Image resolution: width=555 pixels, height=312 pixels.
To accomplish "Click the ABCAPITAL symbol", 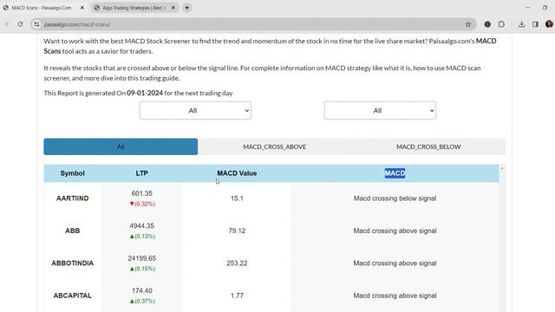I will [73, 296].
